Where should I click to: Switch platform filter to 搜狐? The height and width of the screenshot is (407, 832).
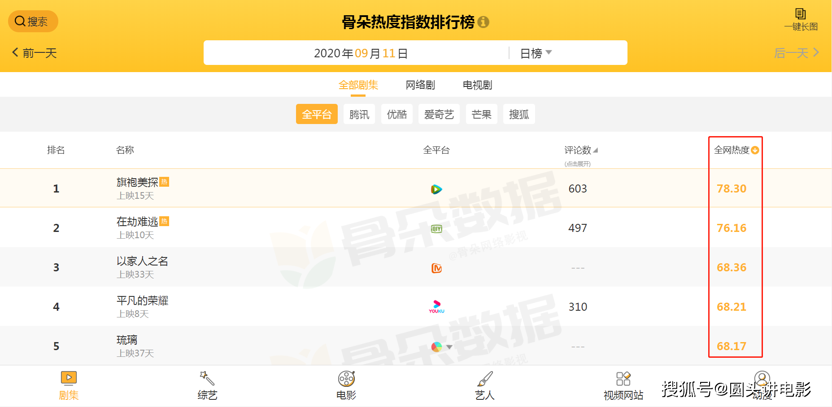pyautogui.click(x=519, y=114)
